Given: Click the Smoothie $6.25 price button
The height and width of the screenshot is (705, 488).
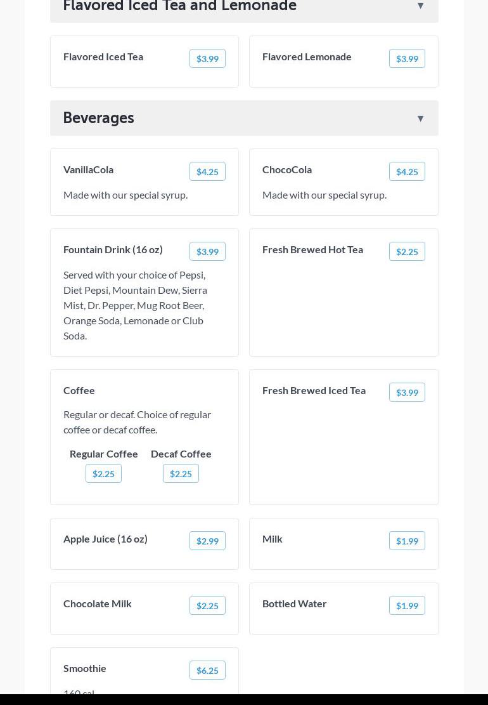Looking at the screenshot, I should pos(207,670).
